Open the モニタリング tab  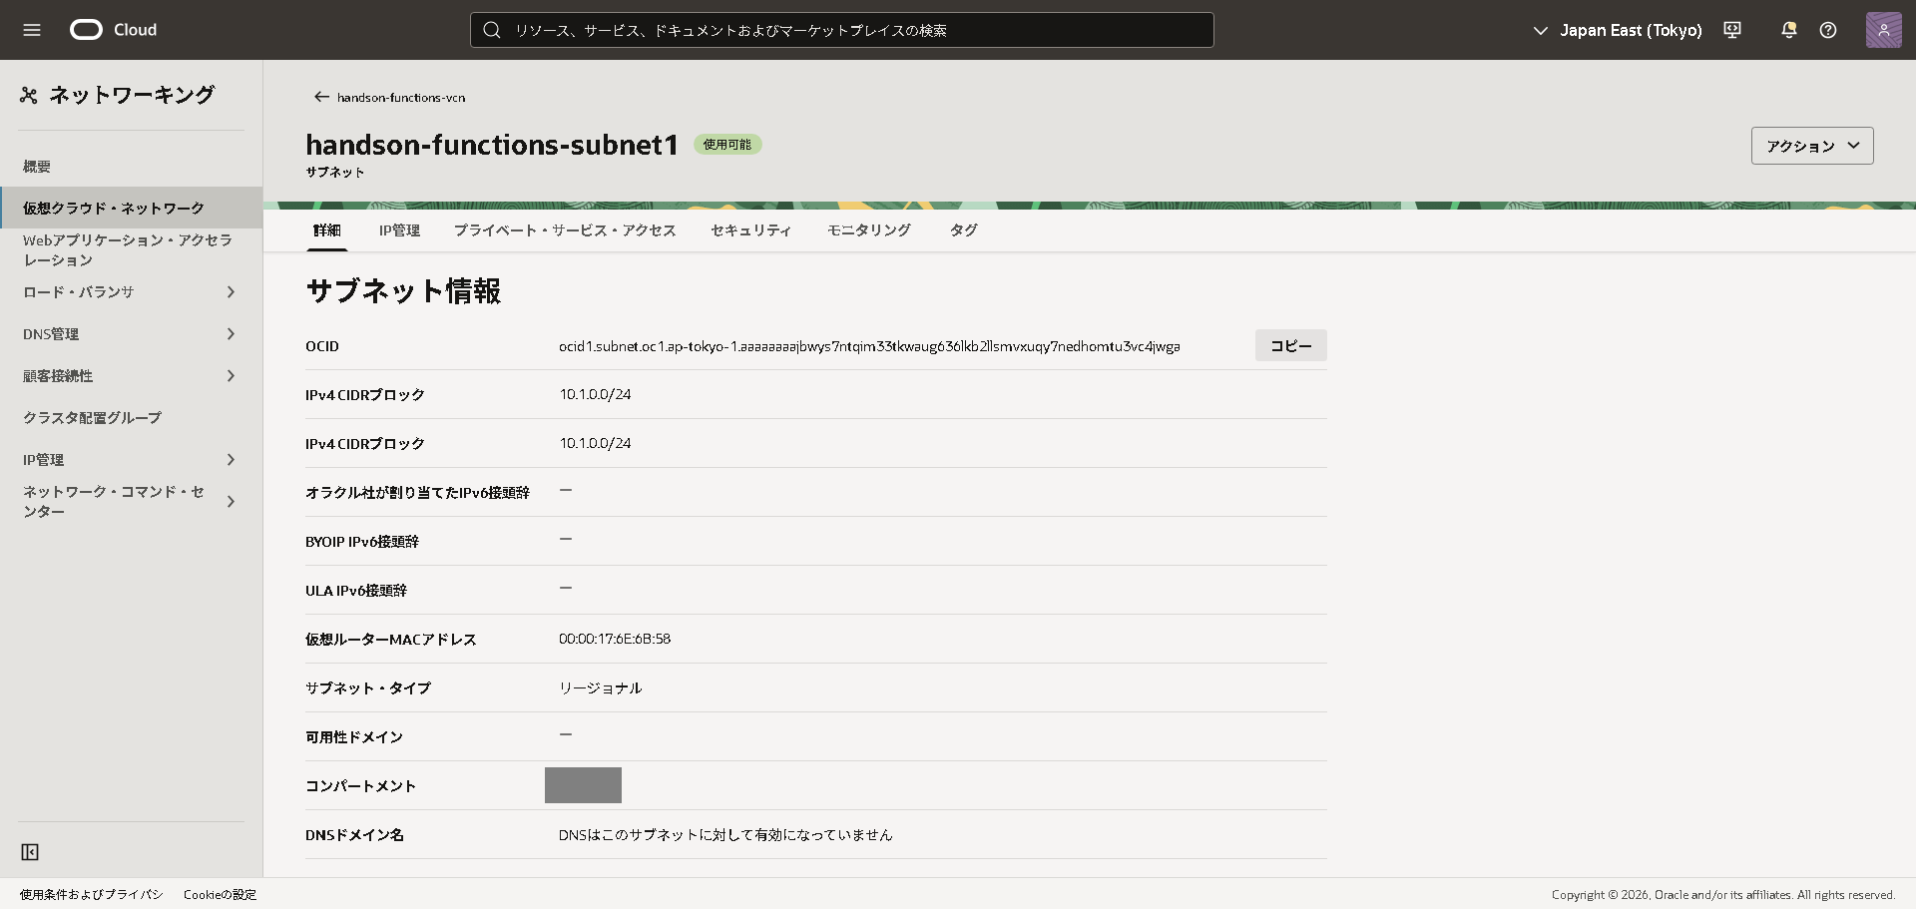click(869, 230)
